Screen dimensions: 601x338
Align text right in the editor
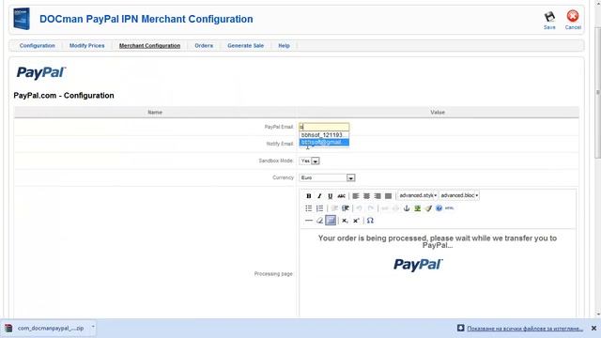pyautogui.click(x=378, y=196)
